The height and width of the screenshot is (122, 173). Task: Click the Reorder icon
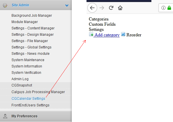[123, 35]
